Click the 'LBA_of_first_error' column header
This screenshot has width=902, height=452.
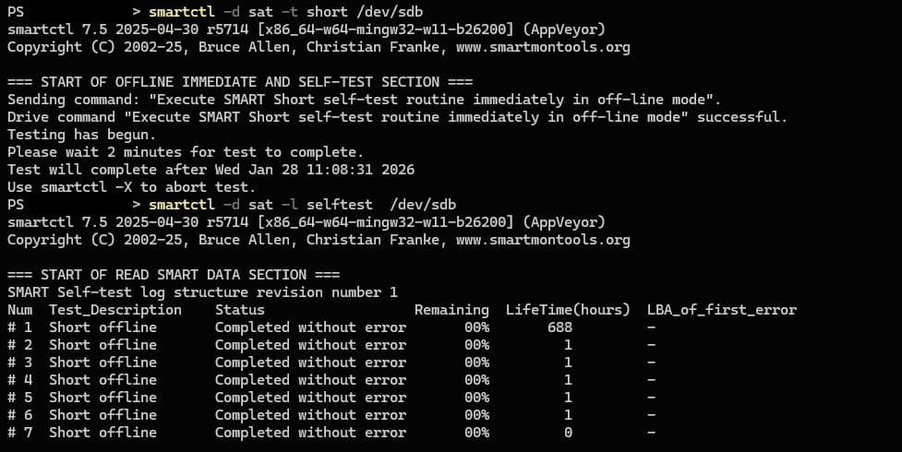pyautogui.click(x=721, y=310)
